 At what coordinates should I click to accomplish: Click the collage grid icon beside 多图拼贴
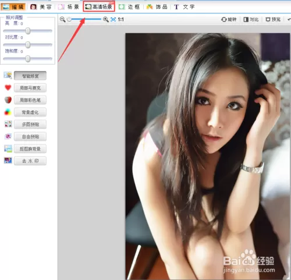pos(8,124)
